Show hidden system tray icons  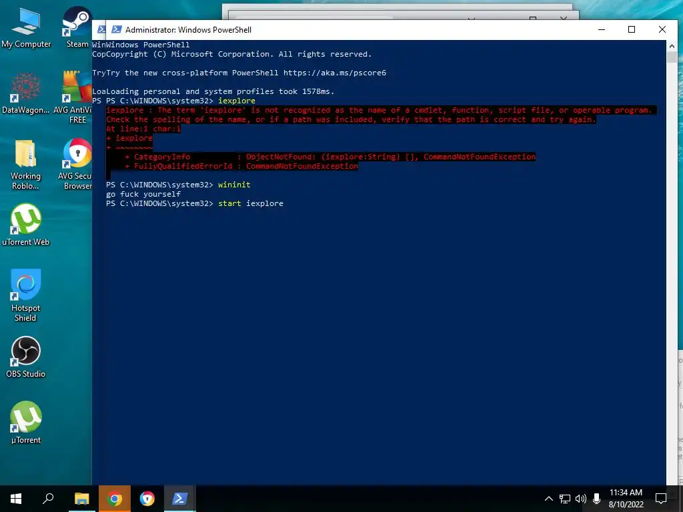click(x=549, y=499)
